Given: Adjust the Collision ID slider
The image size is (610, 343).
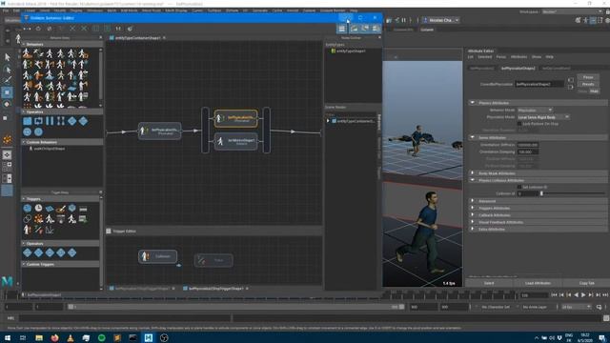Looking at the screenshot, I should [x=572, y=193].
